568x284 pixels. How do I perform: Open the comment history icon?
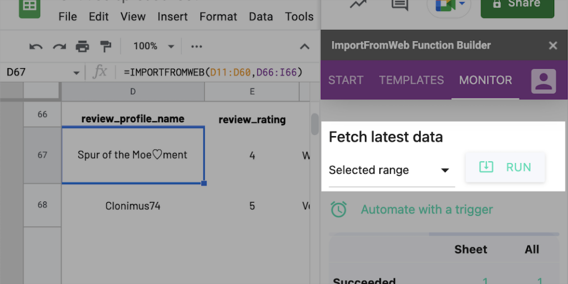click(399, 5)
